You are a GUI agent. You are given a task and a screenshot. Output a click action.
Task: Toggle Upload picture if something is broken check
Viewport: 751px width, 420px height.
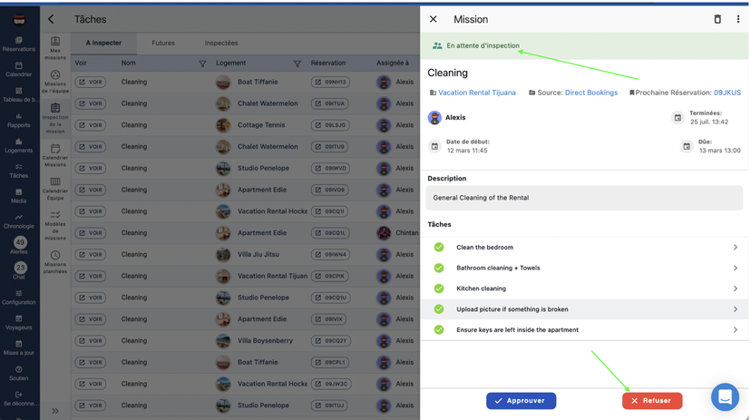pyautogui.click(x=439, y=309)
